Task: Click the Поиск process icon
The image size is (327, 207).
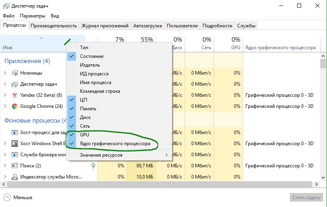Action: pyautogui.click(x=15, y=166)
